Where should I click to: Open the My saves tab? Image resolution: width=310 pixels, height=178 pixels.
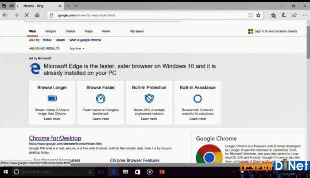coord(137,31)
